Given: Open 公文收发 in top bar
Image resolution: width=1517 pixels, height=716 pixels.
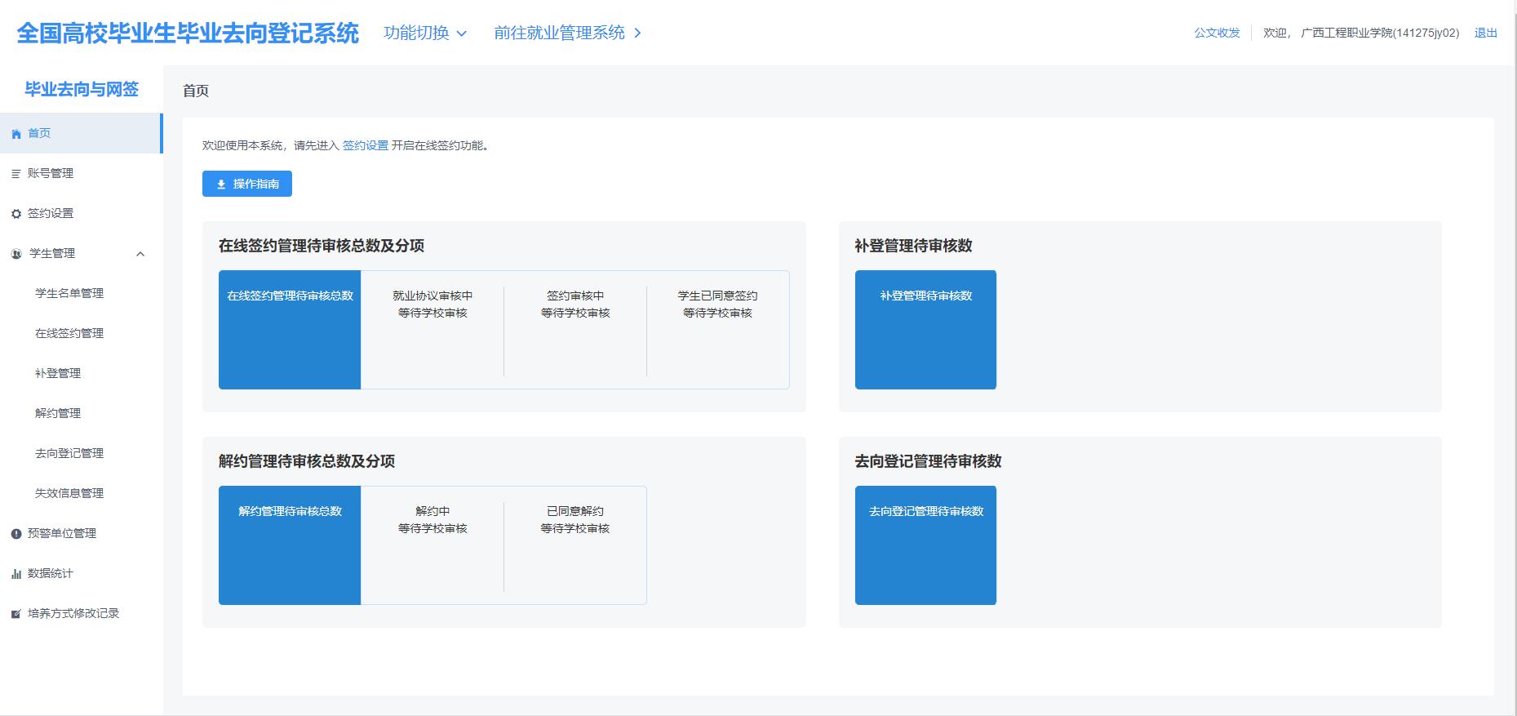Looking at the screenshot, I should coord(1217,33).
